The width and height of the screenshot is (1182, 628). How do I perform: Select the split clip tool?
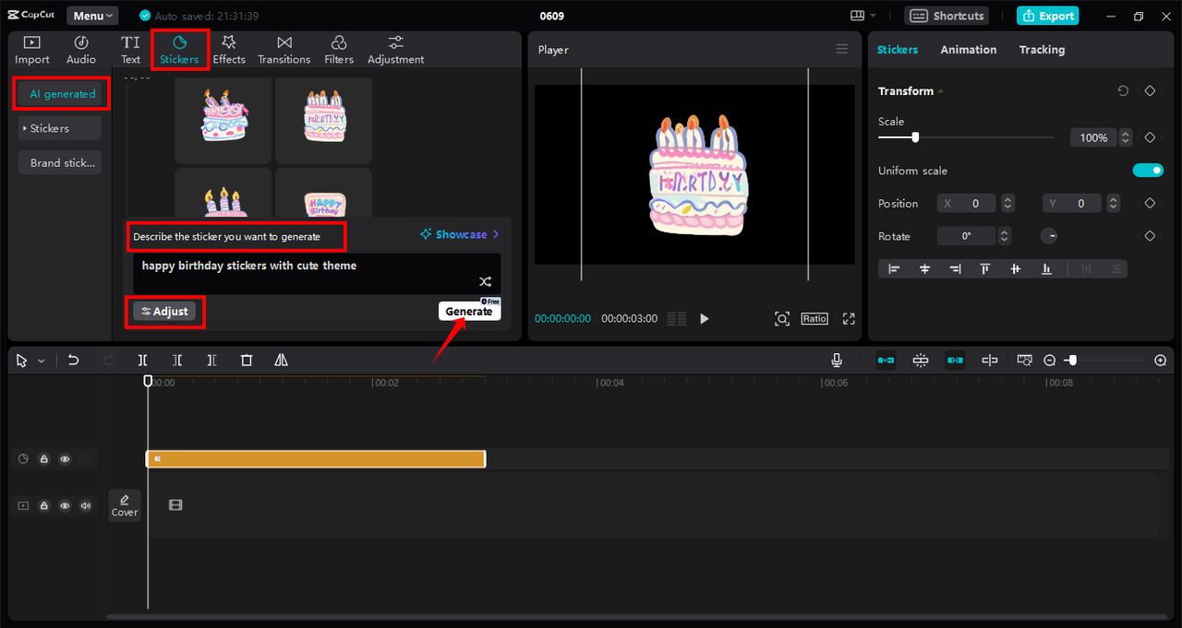(142, 361)
